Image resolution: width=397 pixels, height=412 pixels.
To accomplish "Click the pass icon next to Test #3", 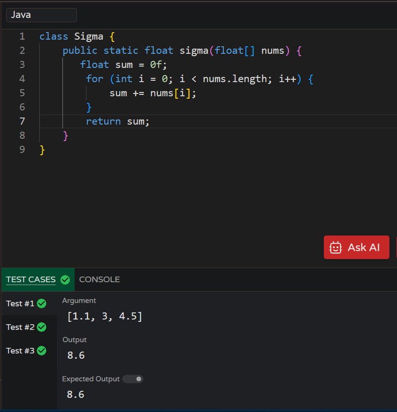I will tap(41, 351).
